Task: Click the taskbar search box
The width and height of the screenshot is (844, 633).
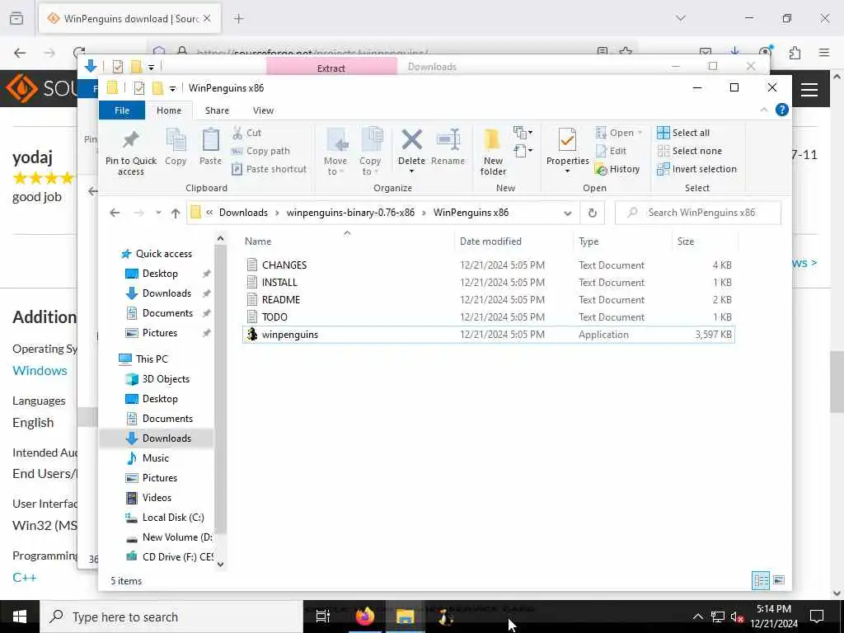Action: coord(171,617)
